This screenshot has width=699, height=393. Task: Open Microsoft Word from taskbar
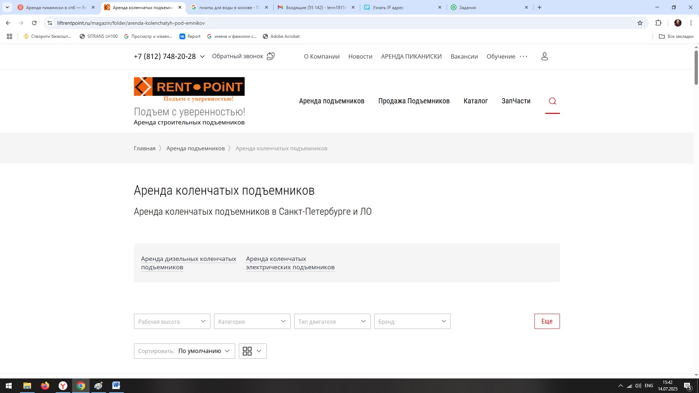[x=116, y=386]
